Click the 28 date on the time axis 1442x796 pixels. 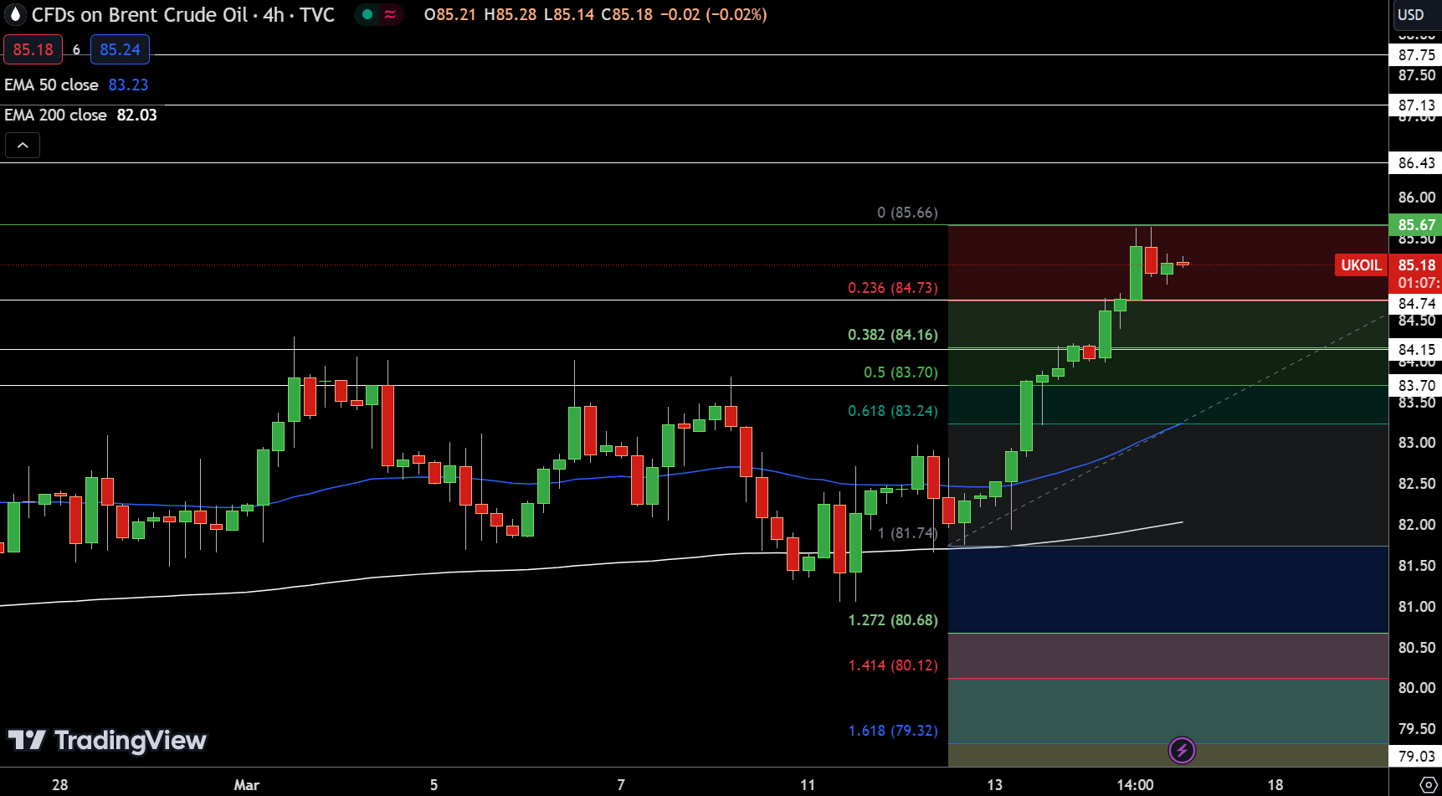[60, 785]
